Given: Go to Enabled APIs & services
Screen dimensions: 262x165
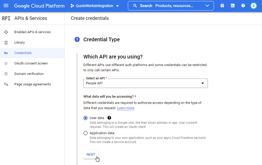Looking at the screenshot, I should (32, 32).
